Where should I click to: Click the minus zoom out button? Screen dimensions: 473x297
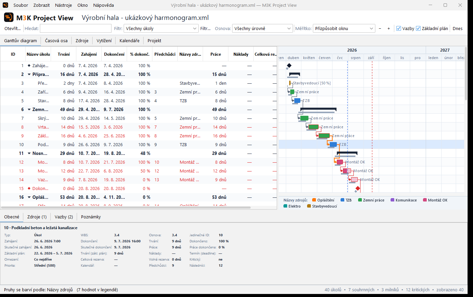click(x=380, y=28)
